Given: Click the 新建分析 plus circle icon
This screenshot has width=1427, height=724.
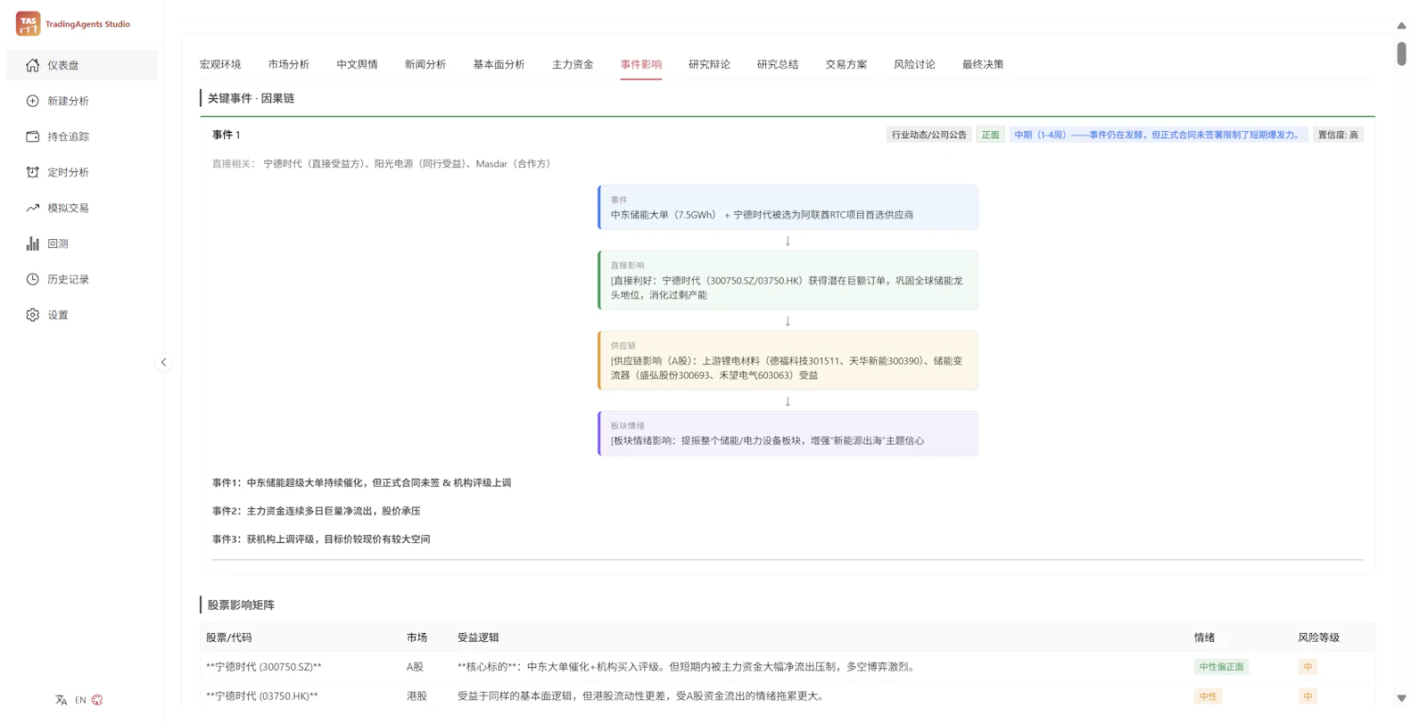Looking at the screenshot, I should click(33, 101).
